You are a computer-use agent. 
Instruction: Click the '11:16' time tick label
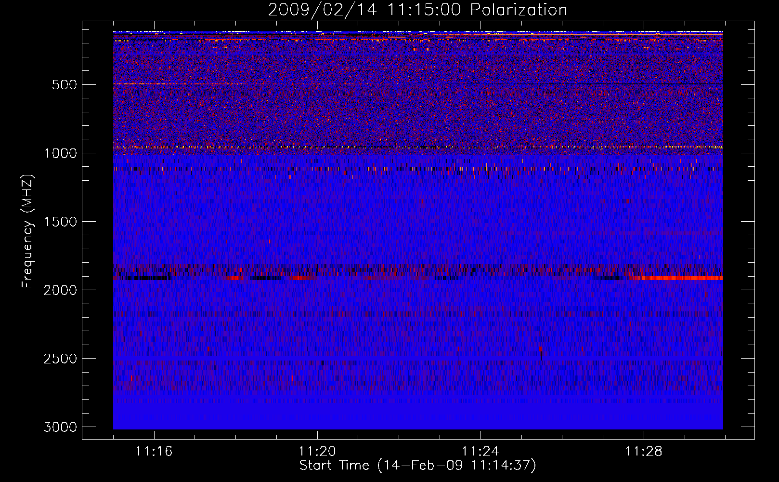154,452
